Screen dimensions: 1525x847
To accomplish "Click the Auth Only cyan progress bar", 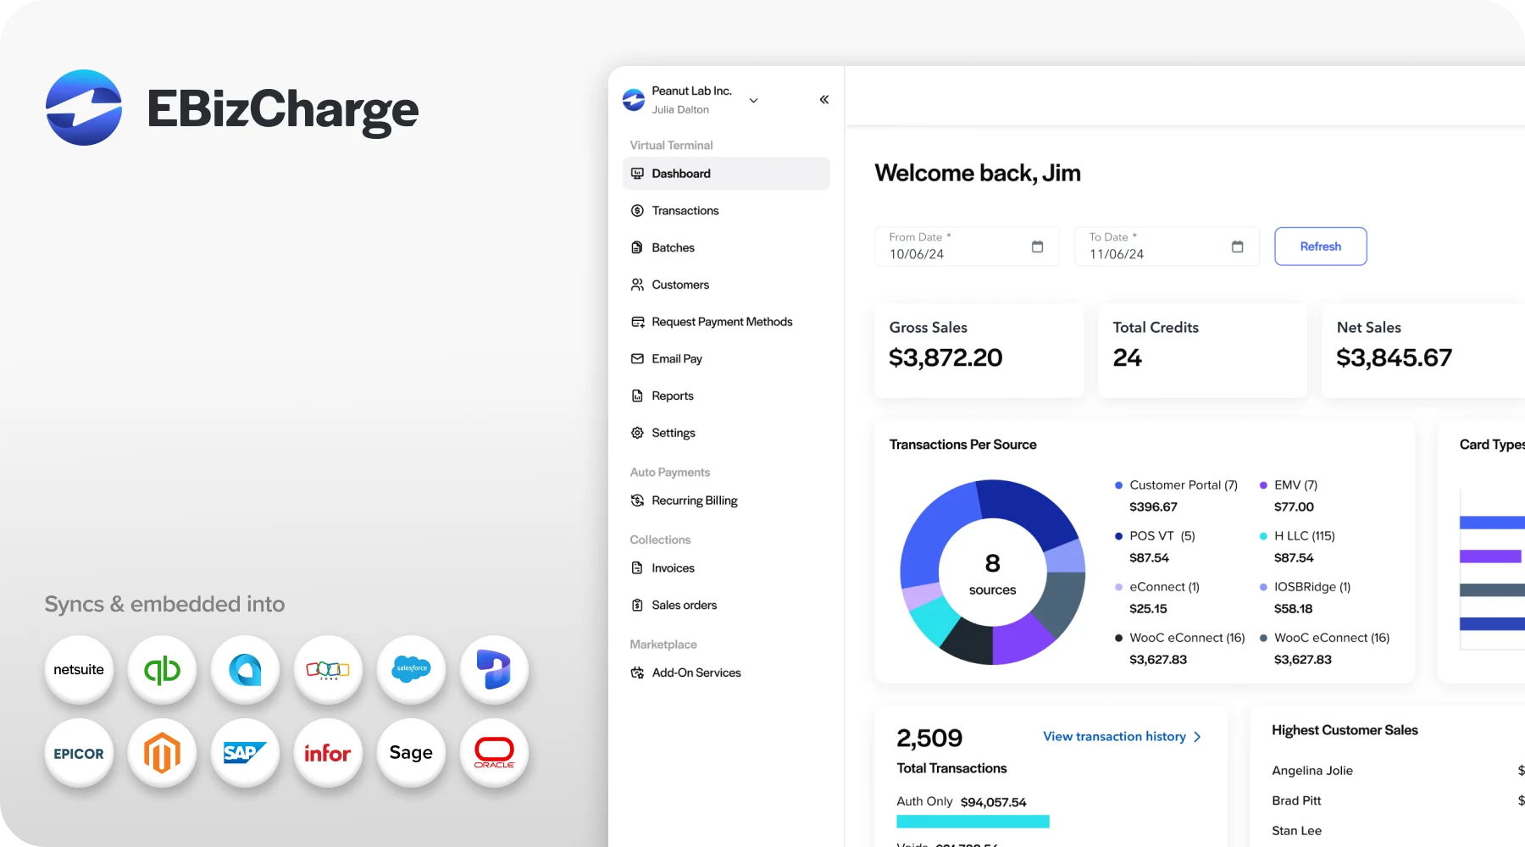I will coord(973,822).
